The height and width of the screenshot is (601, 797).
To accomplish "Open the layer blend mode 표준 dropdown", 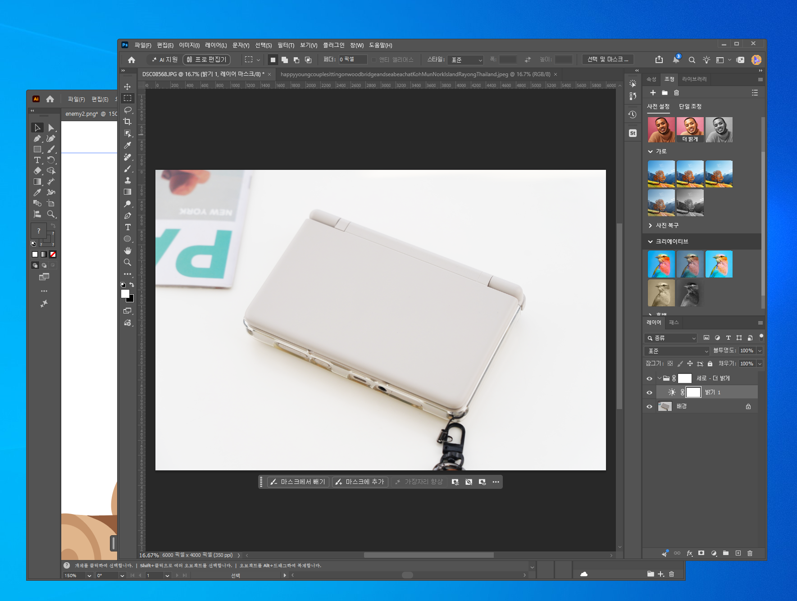I will (677, 351).
